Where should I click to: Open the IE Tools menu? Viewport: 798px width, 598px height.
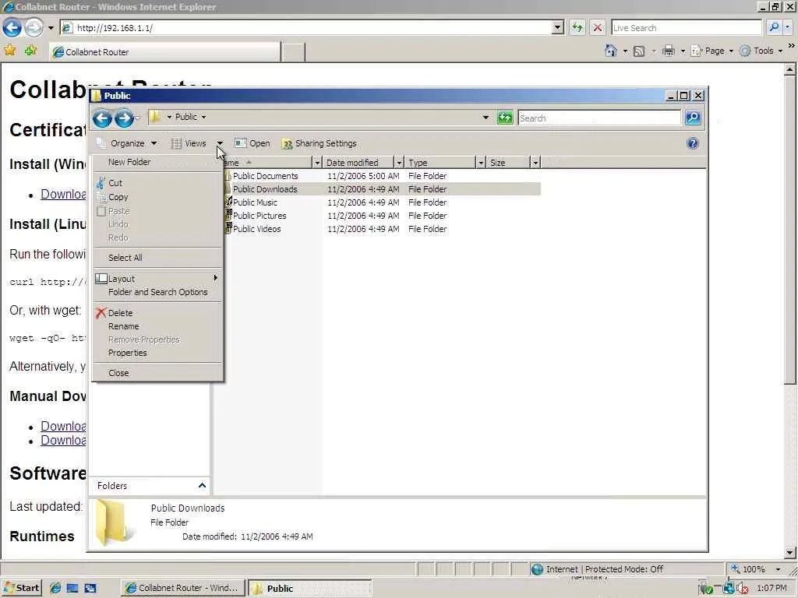tap(761, 51)
